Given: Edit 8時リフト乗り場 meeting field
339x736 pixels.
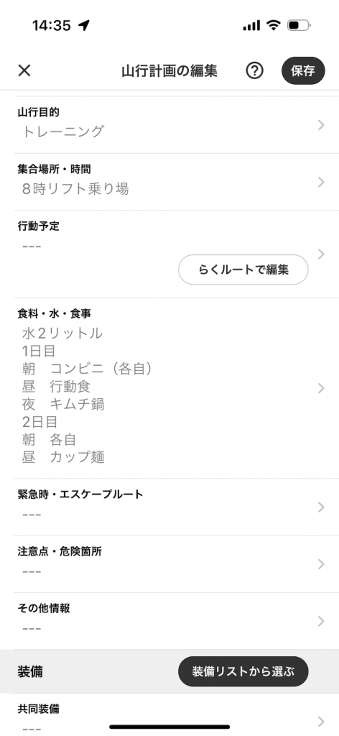Looking at the screenshot, I should [75, 189].
